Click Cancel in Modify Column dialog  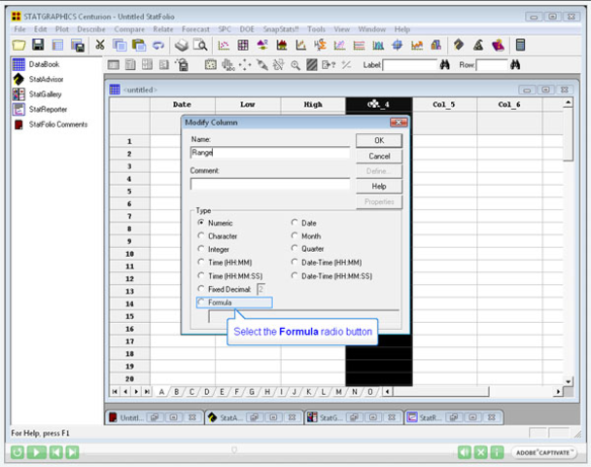(379, 156)
